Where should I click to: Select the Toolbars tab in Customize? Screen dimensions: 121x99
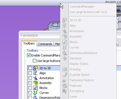(x=29, y=43)
